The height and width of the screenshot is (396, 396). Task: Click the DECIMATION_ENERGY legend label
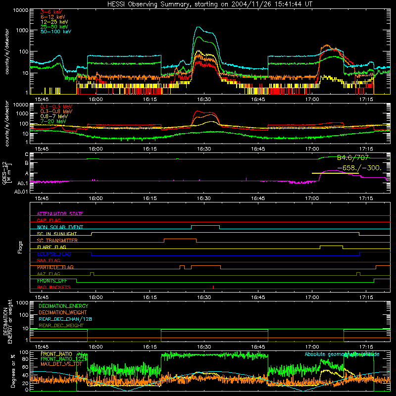coord(63,306)
